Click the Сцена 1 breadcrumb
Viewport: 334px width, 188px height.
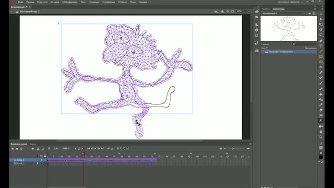(x=29, y=11)
